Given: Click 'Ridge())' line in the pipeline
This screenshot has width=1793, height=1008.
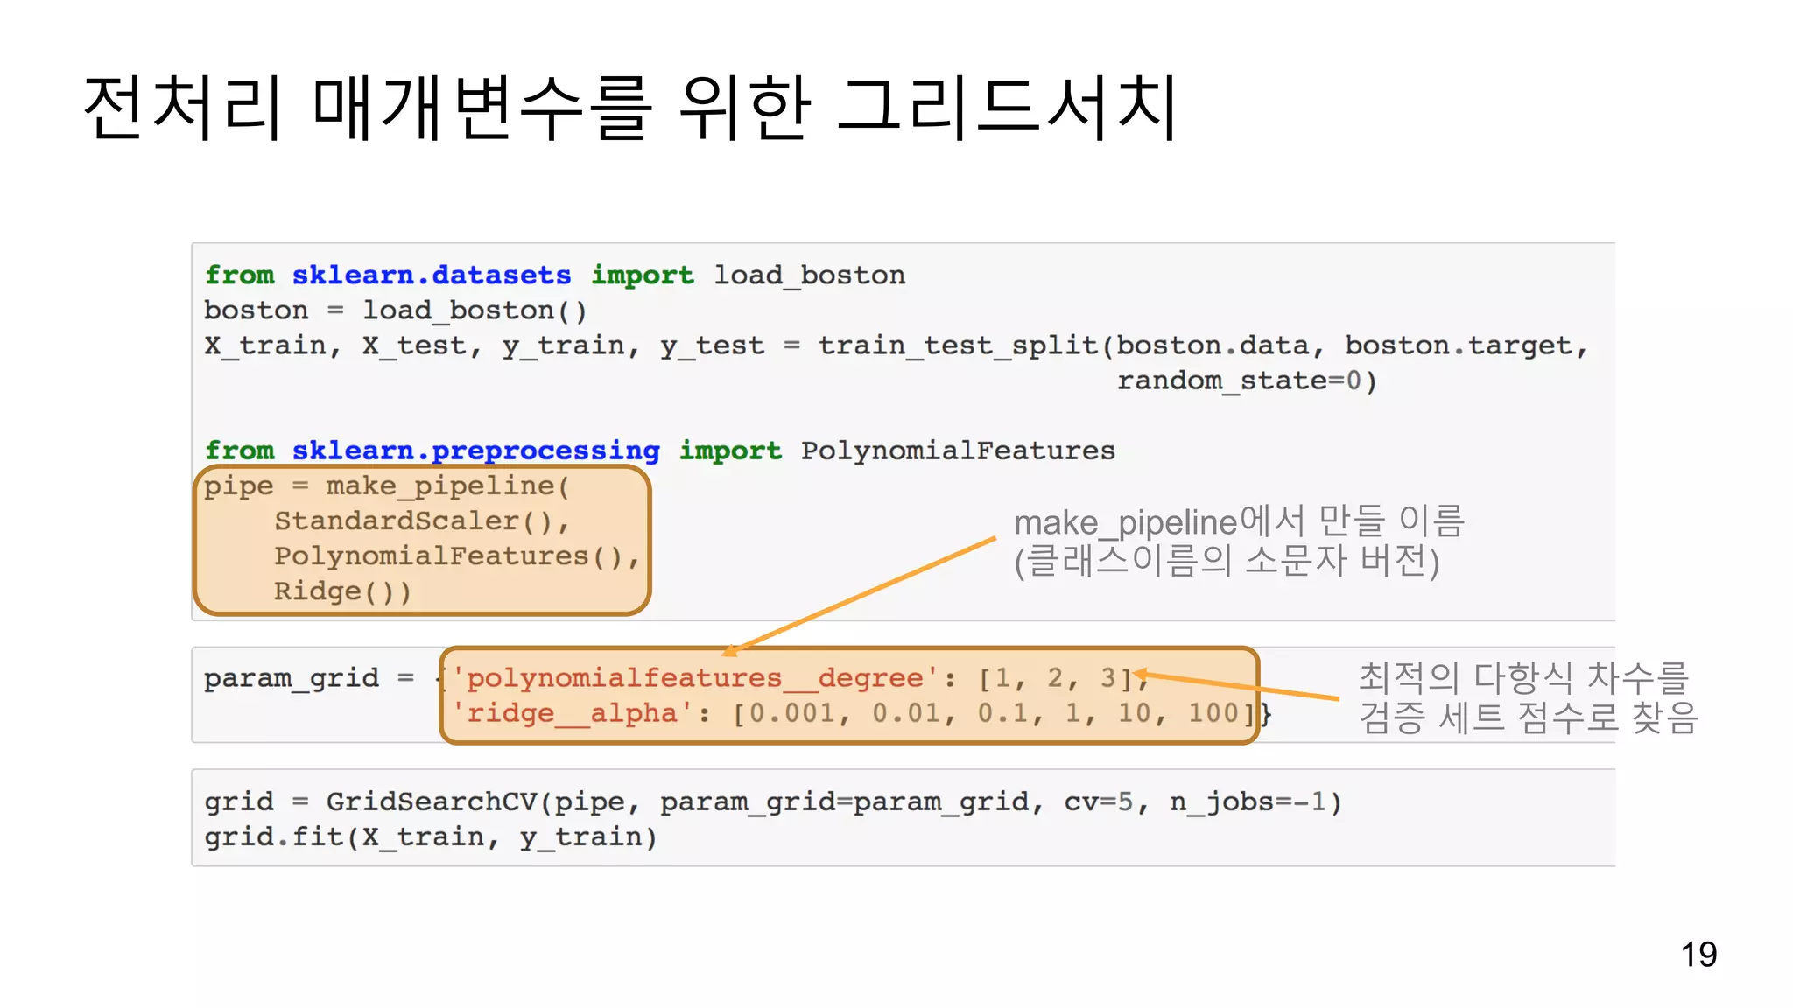Looking at the screenshot, I should [x=342, y=591].
